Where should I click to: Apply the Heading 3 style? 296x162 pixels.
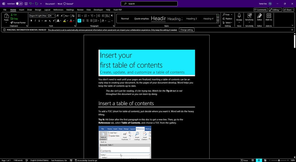click(x=191, y=19)
